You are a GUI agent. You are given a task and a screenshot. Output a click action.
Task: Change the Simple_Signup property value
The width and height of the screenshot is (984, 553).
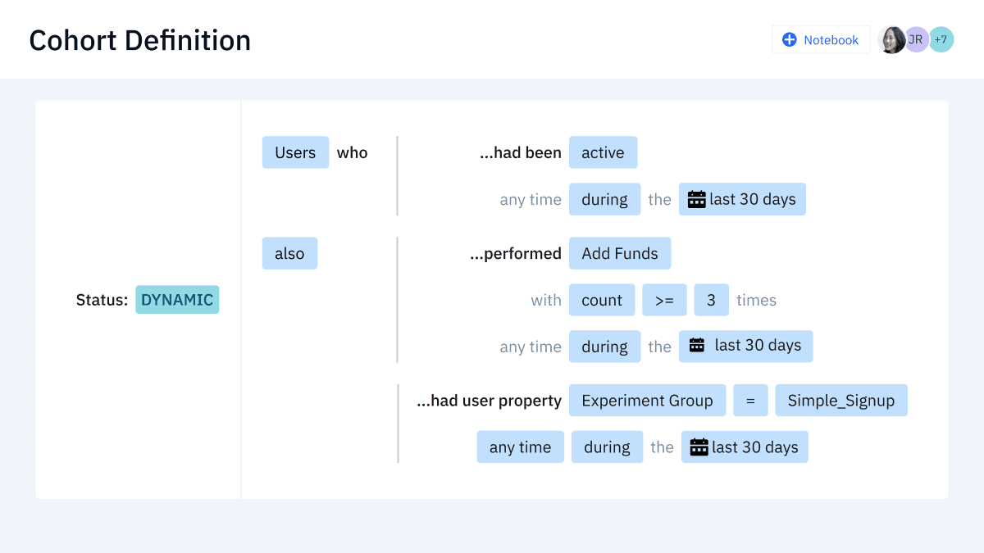click(x=840, y=401)
